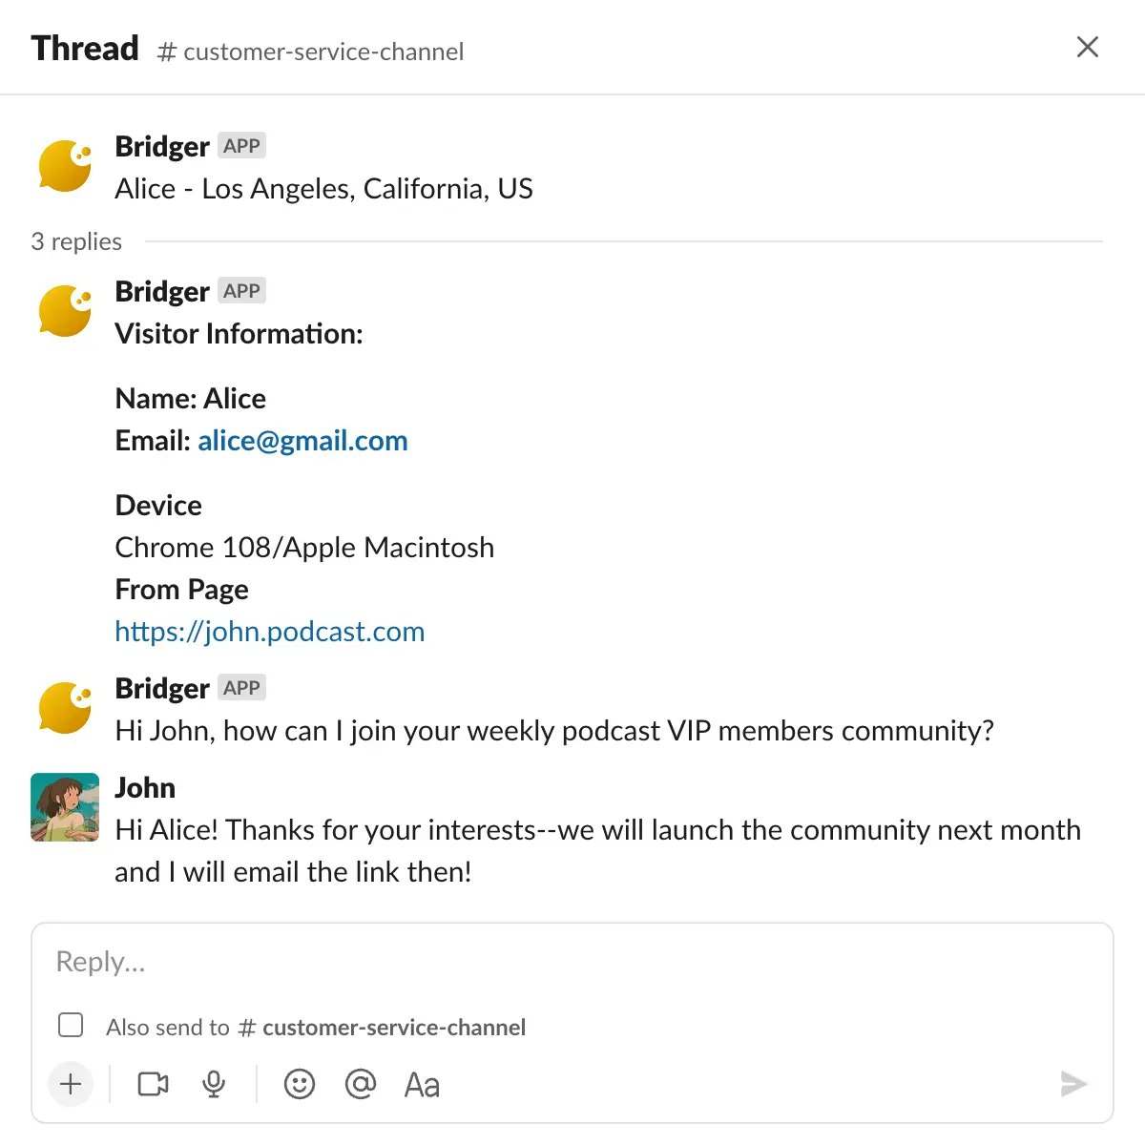This screenshot has width=1145, height=1145.
Task: Click Bridger name above Visitor Information
Action: click(x=162, y=291)
